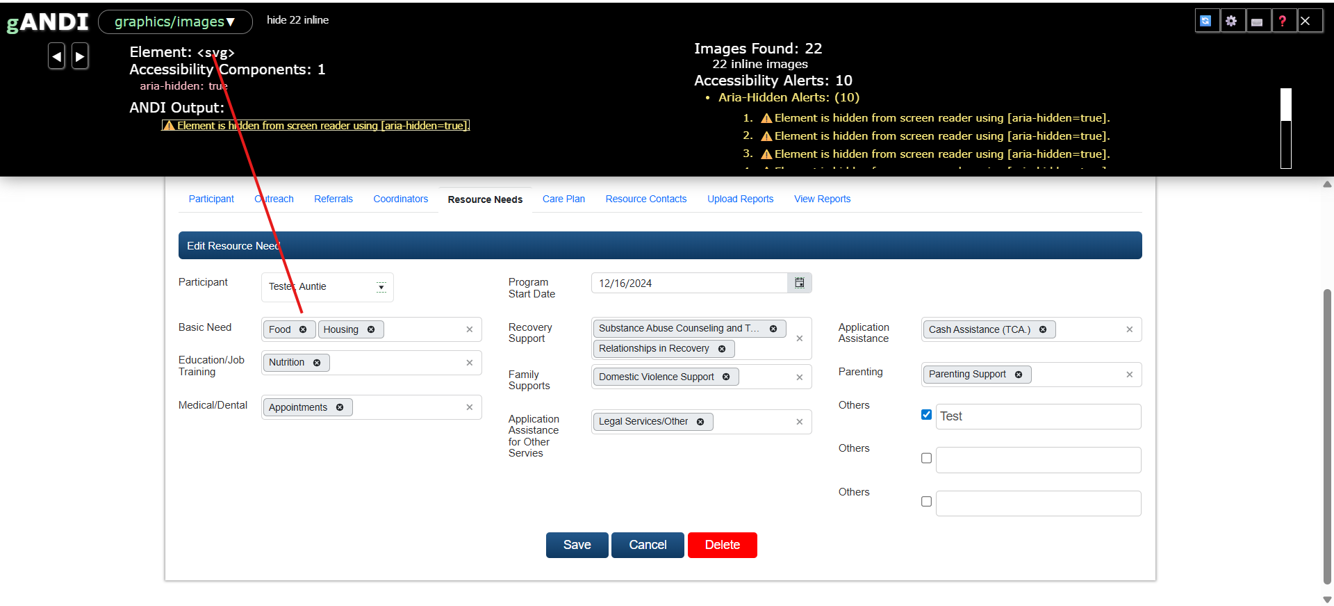Click the ANDI alerts list scrollbar
1334x606 pixels.
click(1286, 129)
